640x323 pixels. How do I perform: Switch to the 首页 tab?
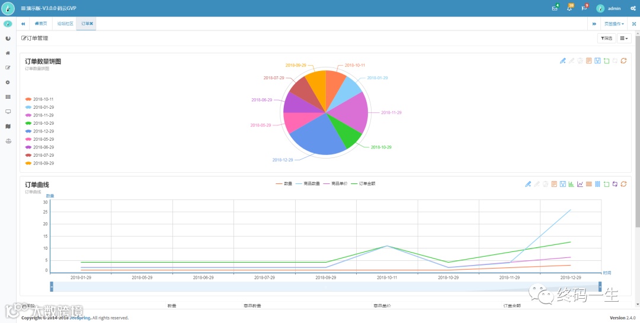[x=41, y=24]
